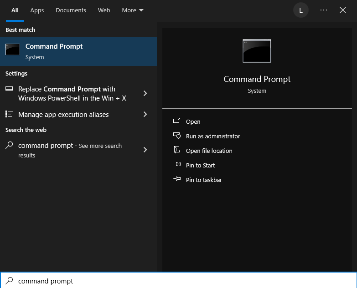357x288 pixels.
Task: Click the Pin to taskbar pin icon
Action: click(177, 180)
